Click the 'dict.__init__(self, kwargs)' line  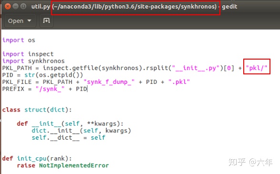click(81, 131)
